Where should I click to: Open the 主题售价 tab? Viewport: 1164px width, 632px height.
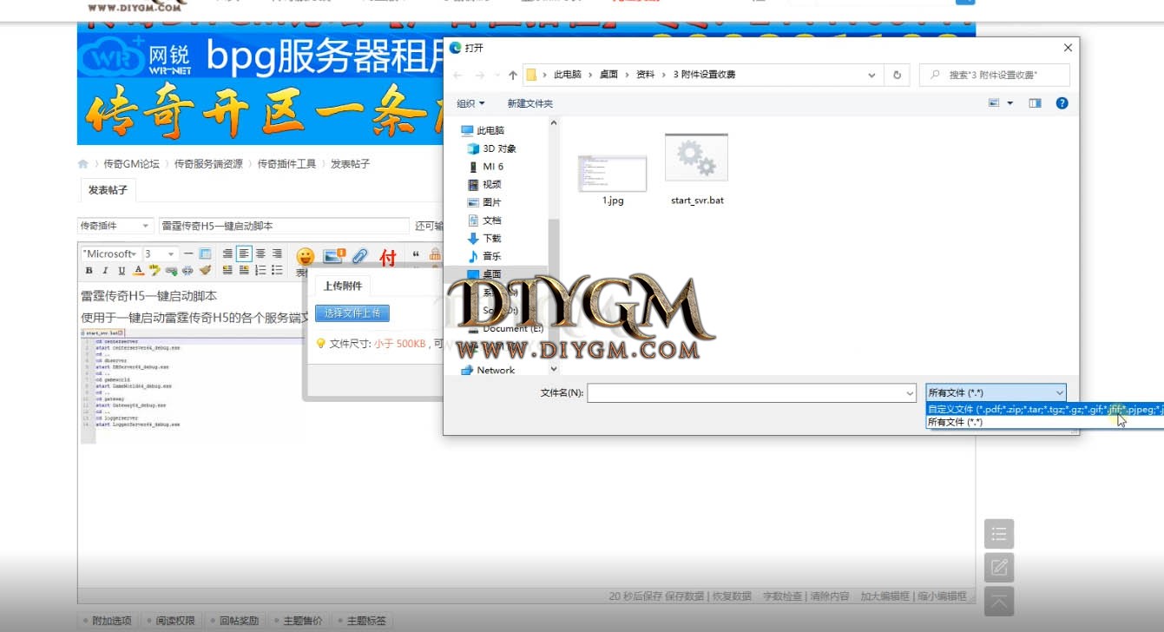(299, 621)
